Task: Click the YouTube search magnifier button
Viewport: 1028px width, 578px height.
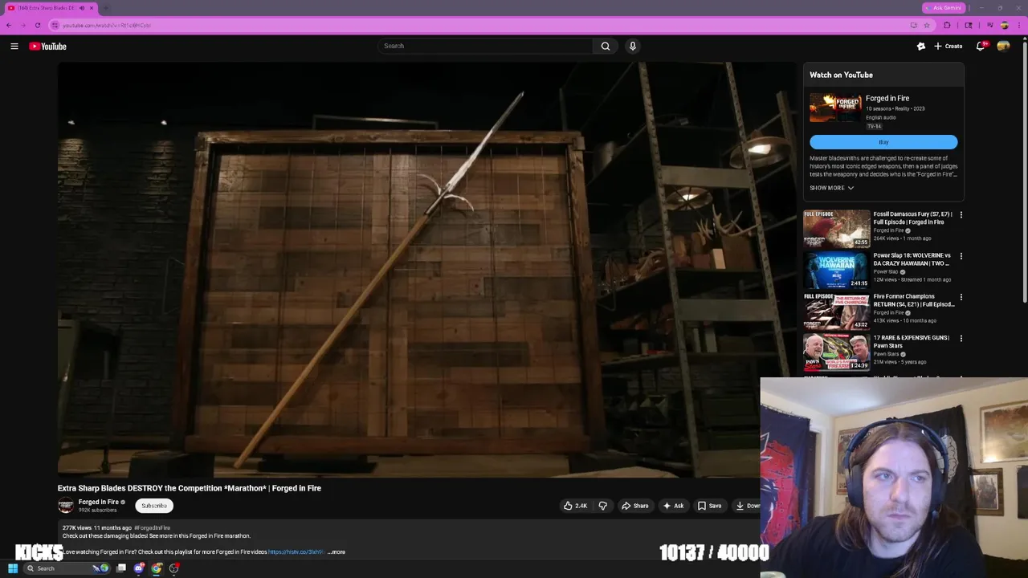Action: pos(606,46)
